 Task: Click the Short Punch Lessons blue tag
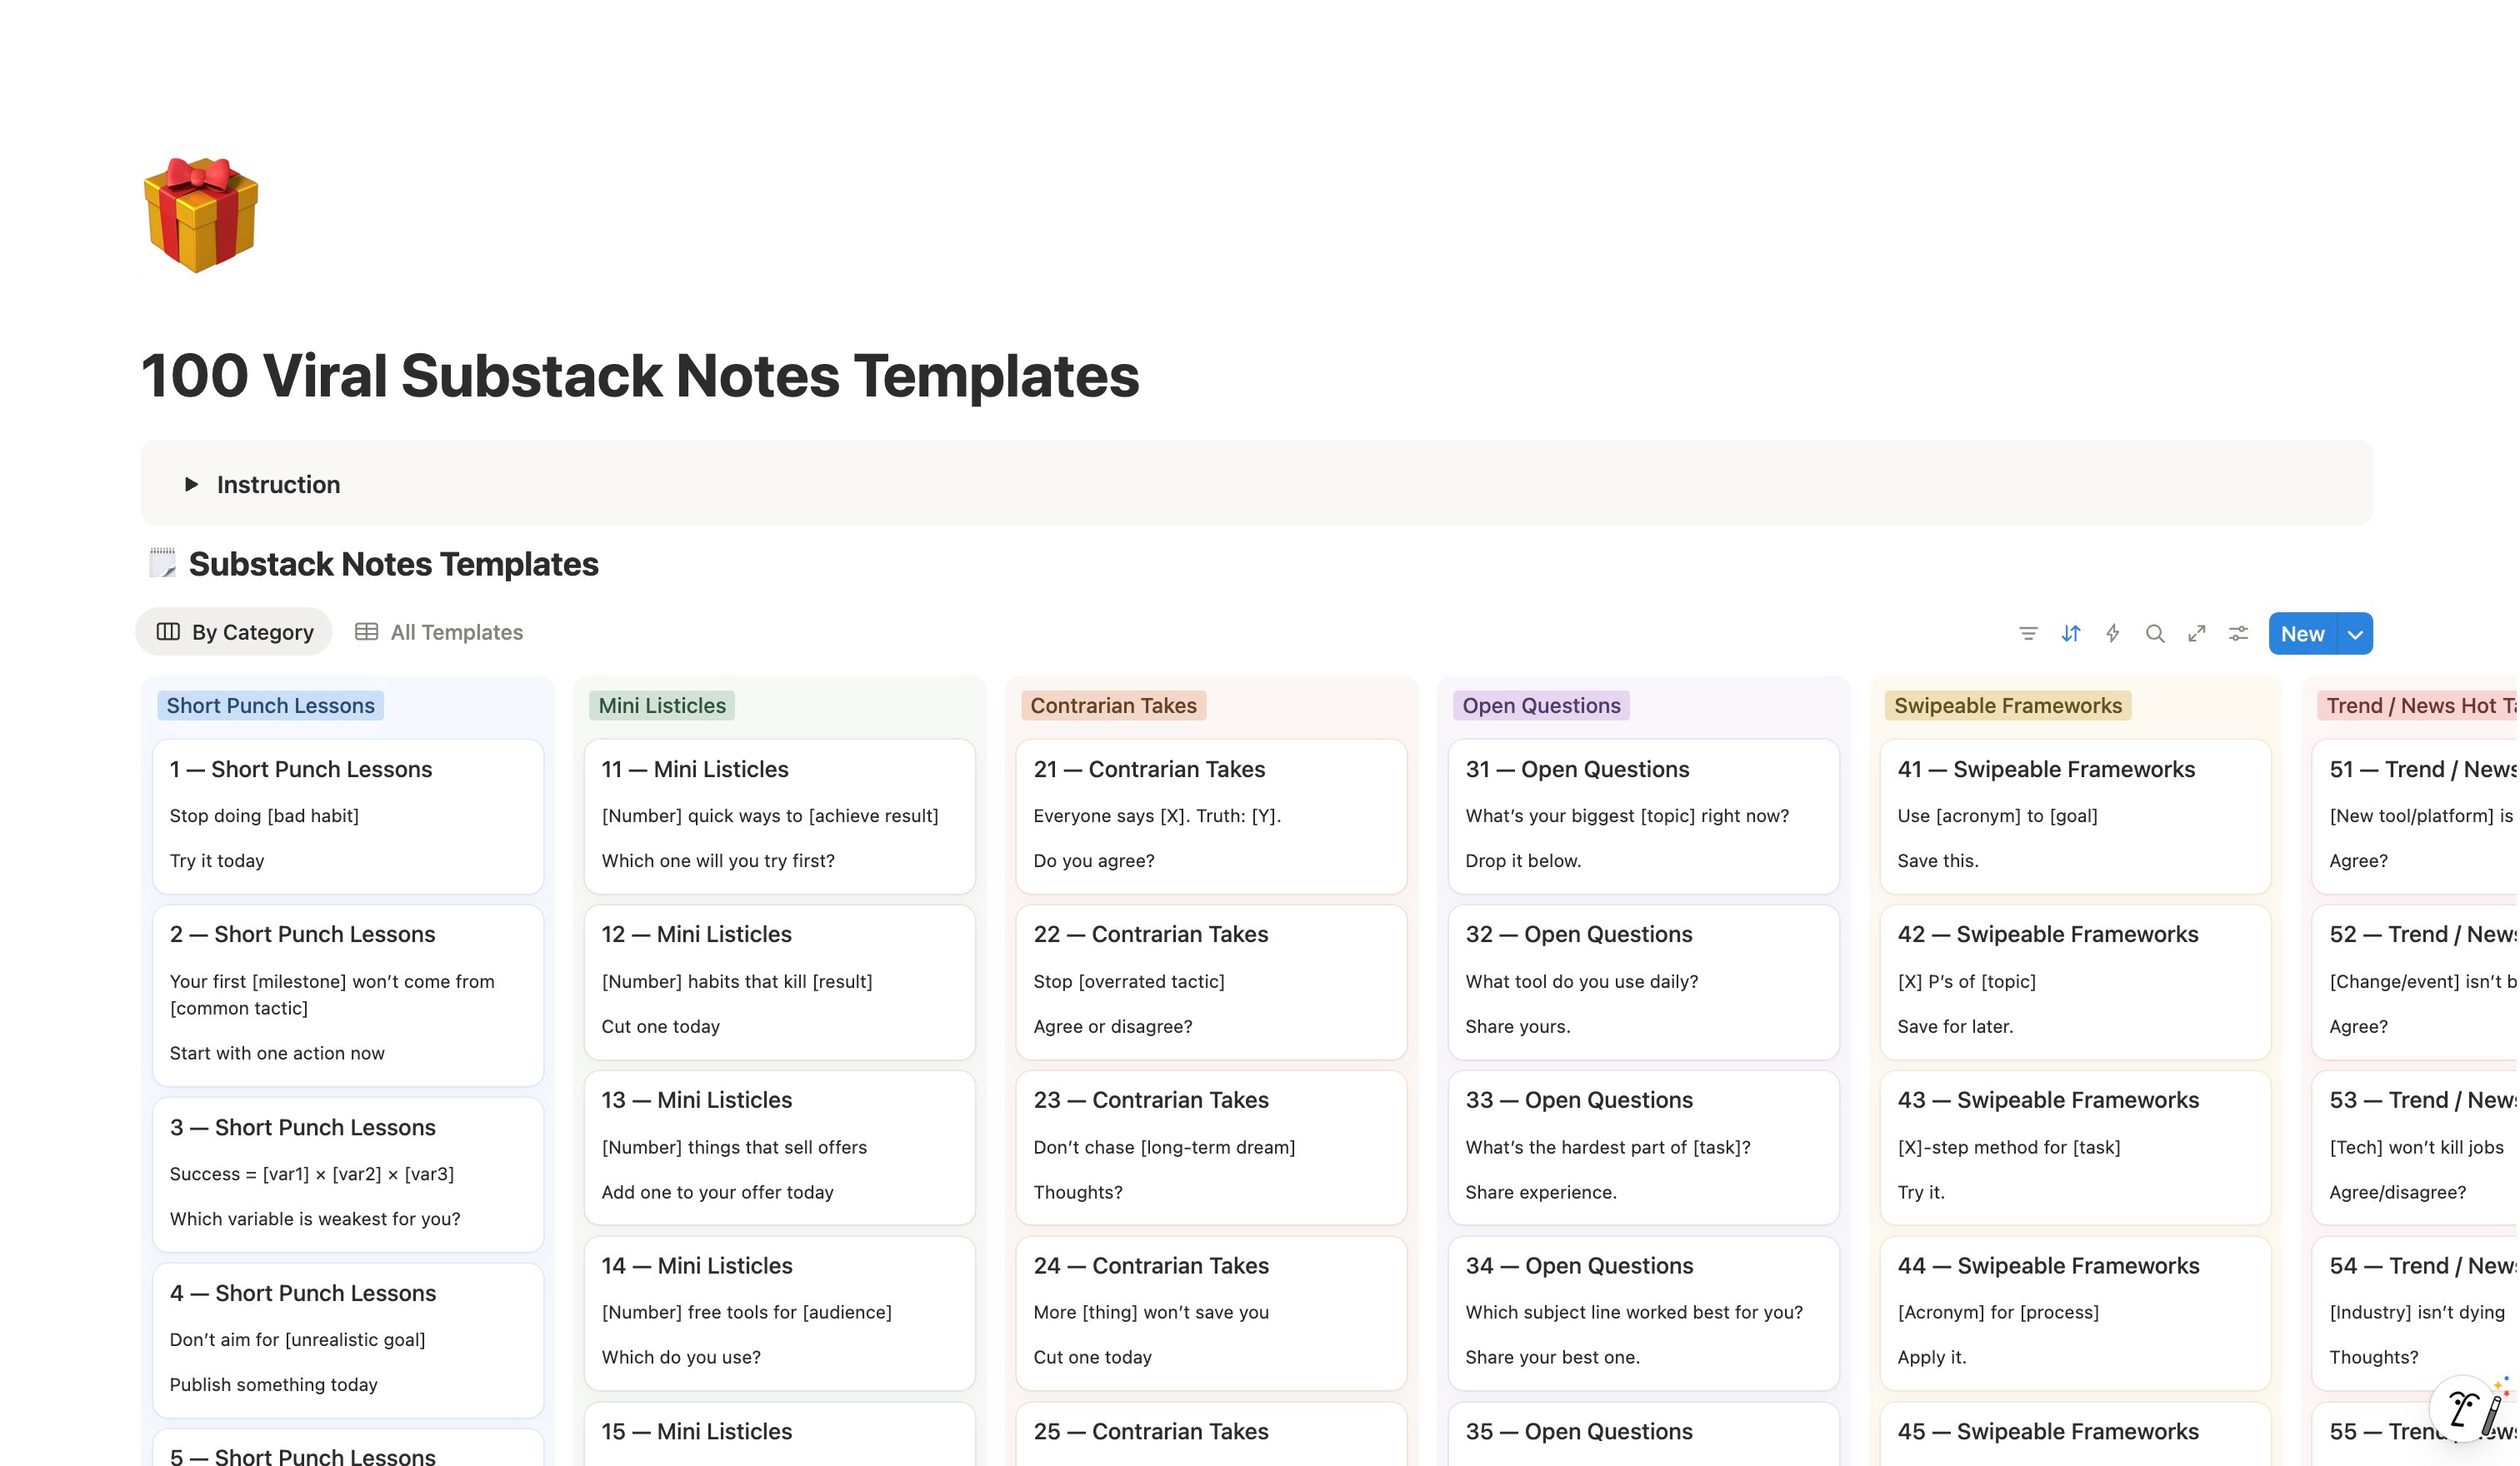(x=270, y=706)
